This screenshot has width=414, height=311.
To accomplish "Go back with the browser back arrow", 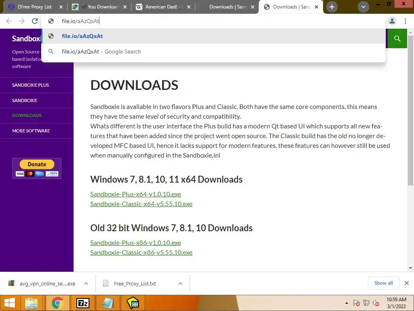I will click(x=9, y=21).
